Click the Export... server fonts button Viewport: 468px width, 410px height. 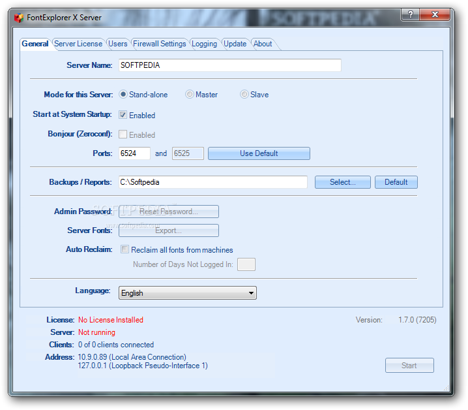coord(169,230)
